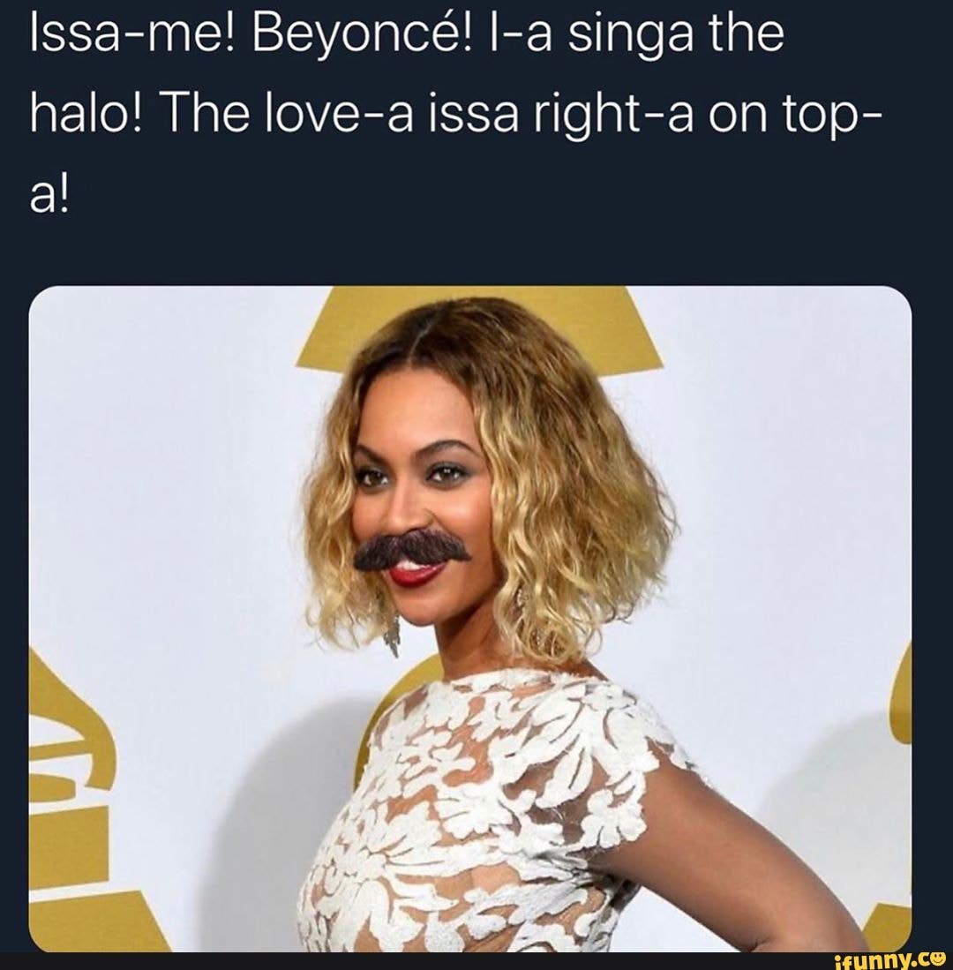953x970 pixels.
Task: Select the "Issa-me!" text at caption start
Action: click(x=113, y=38)
